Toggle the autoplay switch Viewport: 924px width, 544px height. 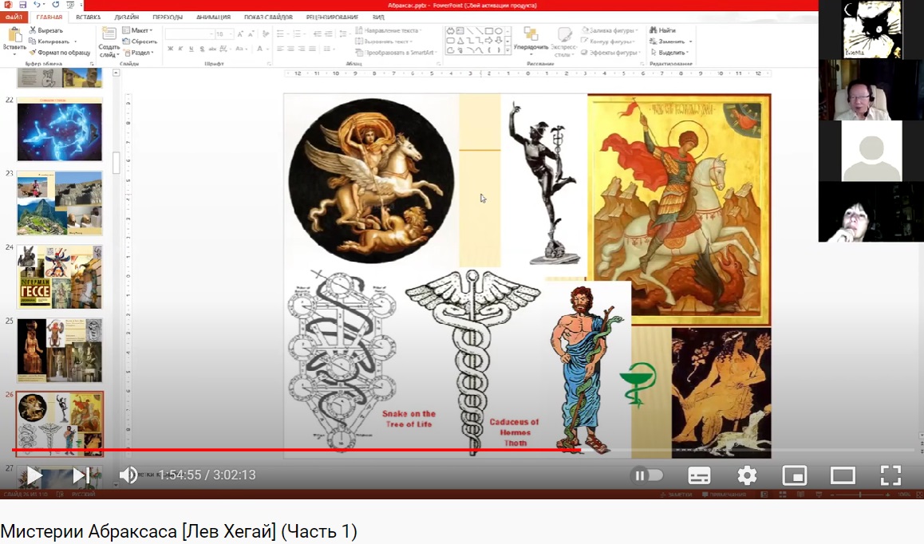(646, 475)
